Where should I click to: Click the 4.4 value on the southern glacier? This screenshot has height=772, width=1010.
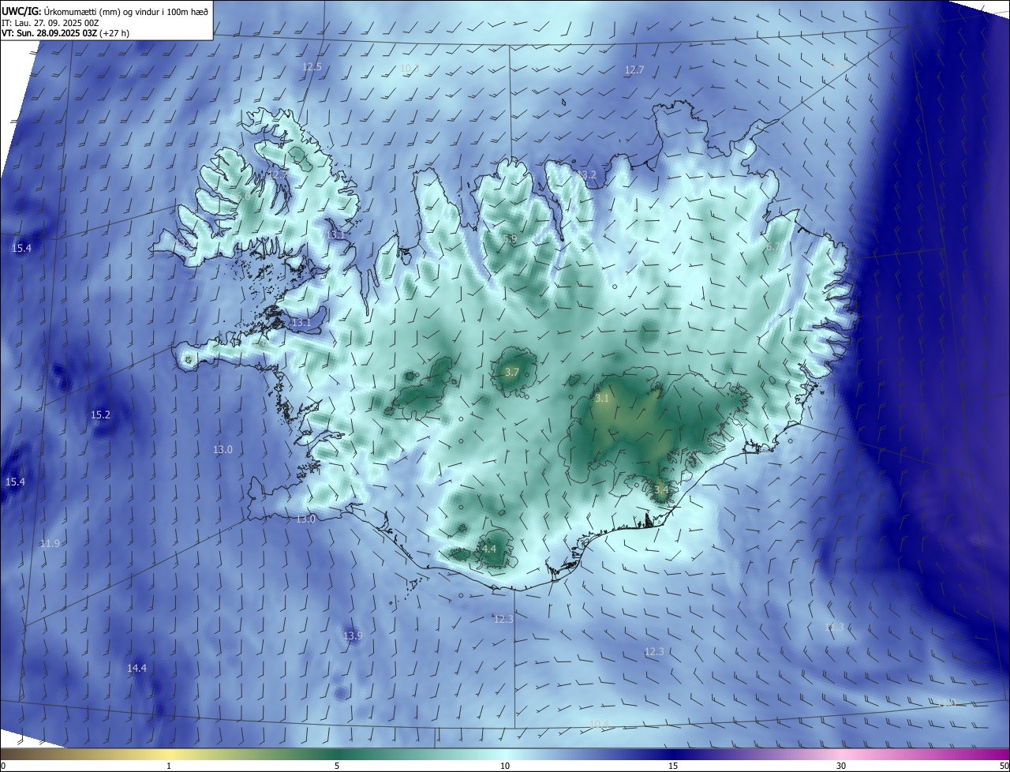(x=488, y=549)
